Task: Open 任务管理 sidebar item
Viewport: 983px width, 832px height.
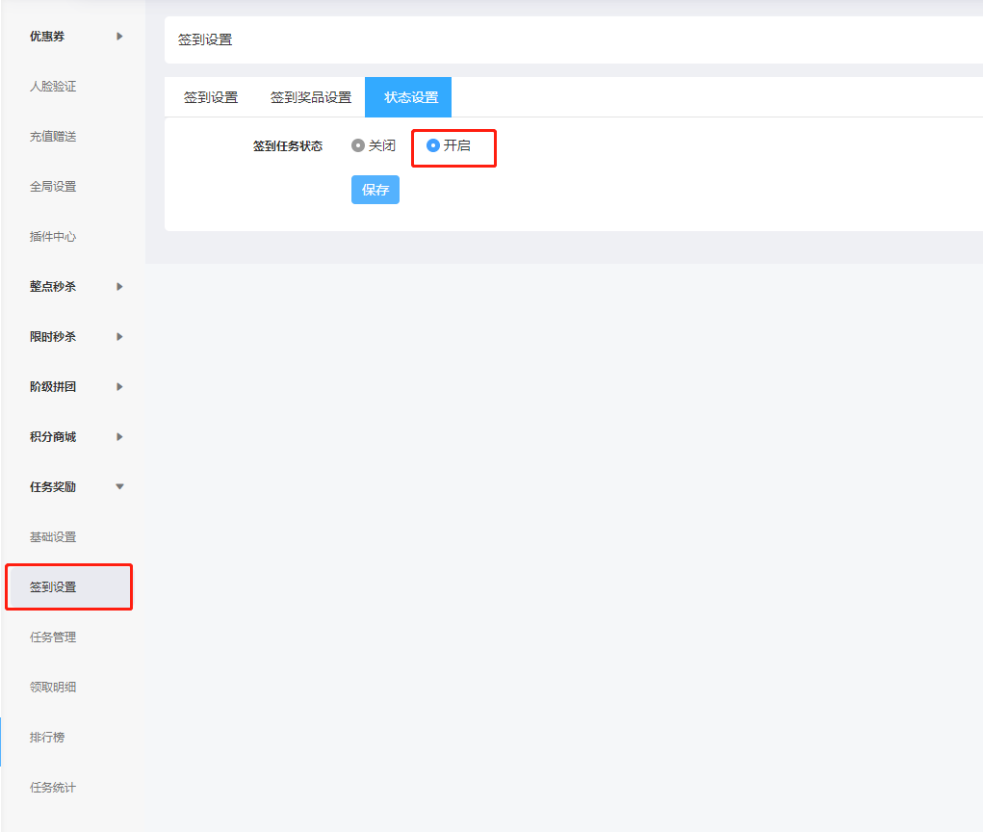Action: click(53, 637)
